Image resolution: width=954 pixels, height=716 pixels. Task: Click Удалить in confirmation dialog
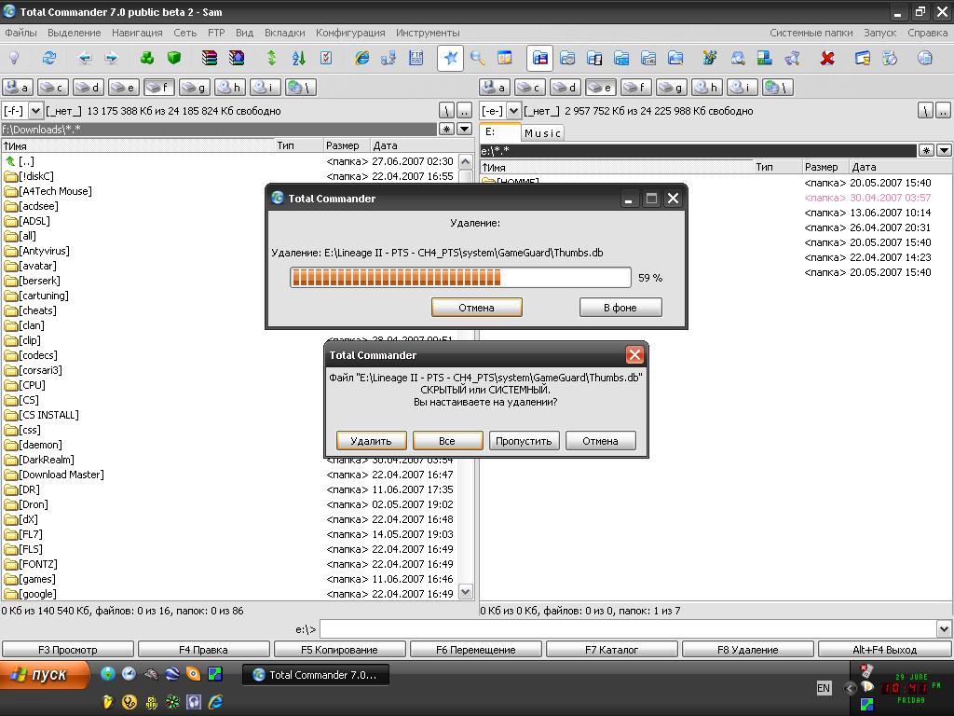pos(371,441)
